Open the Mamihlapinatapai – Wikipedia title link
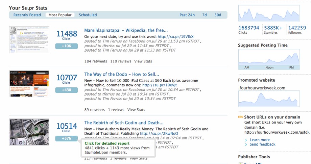 point(126,30)
